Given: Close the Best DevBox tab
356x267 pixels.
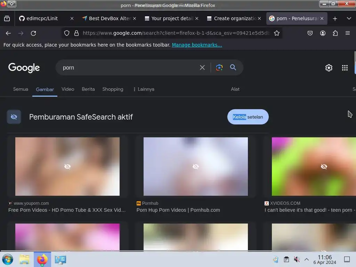Looking at the screenshot, I should pos(135,19).
